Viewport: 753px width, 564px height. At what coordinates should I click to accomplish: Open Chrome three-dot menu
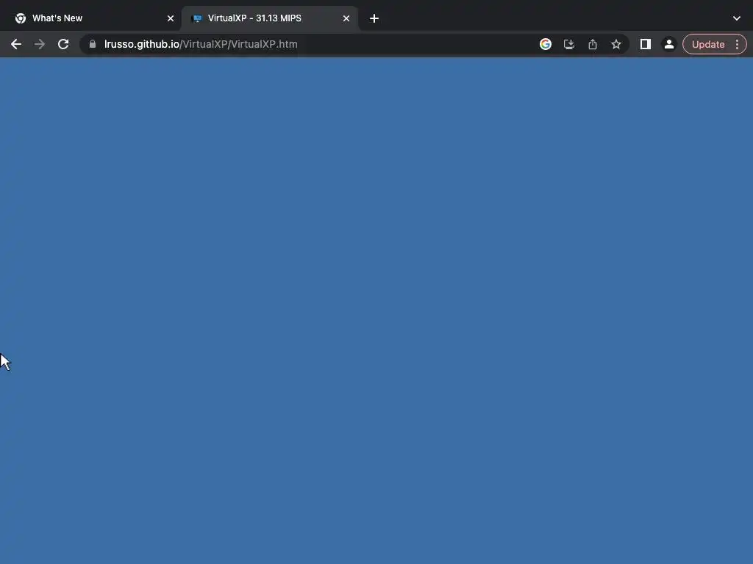(x=737, y=44)
